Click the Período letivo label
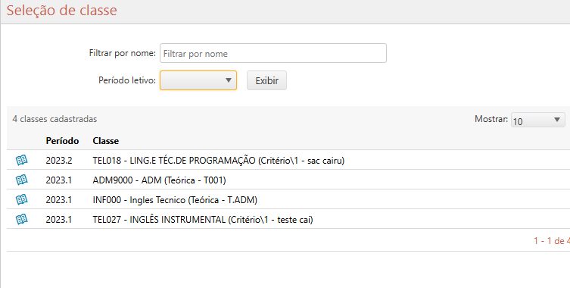Image resolution: width=570 pixels, height=288 pixels. [127, 80]
